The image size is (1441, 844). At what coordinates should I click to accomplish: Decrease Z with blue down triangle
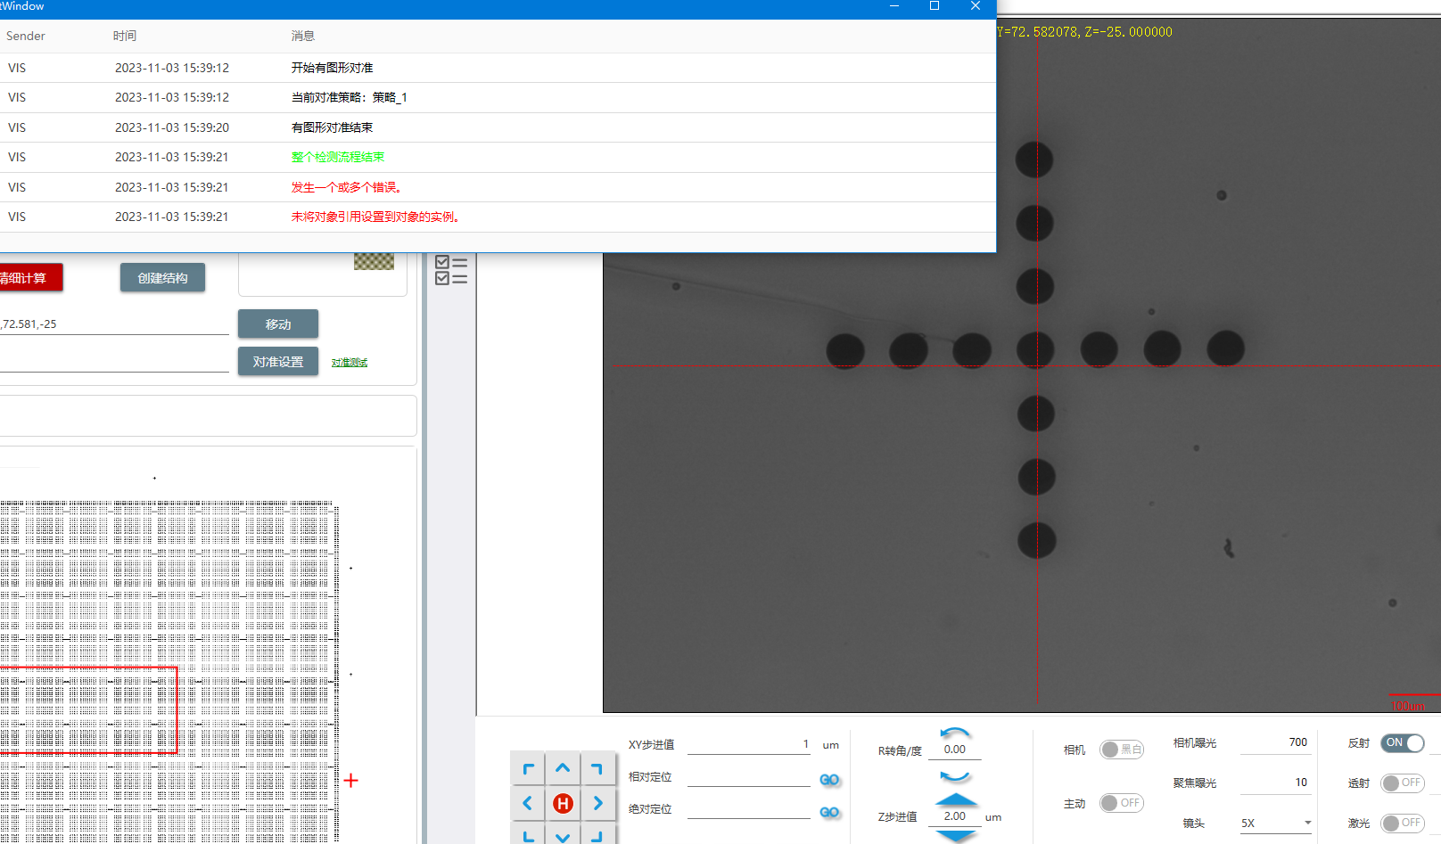(x=956, y=836)
